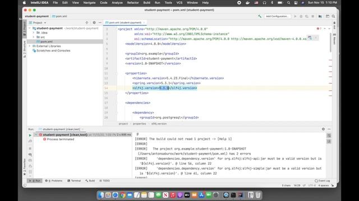Screen dimensions: 359x201
Task: Open Run panel settings gear
Action: point(323,129)
